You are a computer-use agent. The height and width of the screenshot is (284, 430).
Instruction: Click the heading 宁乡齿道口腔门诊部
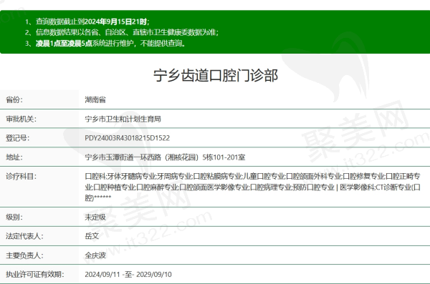(x=216, y=75)
